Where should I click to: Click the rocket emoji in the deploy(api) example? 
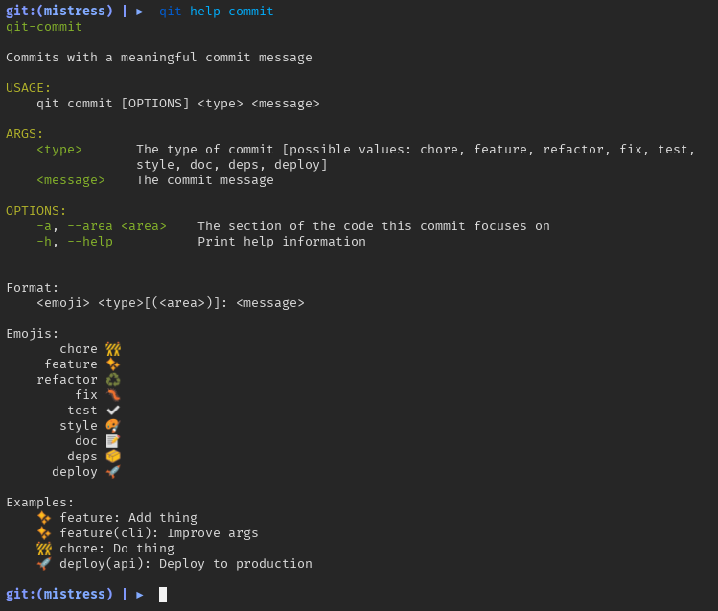44,564
